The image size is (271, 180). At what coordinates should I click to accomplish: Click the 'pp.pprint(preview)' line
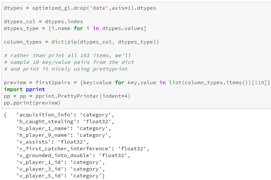tap(32, 103)
